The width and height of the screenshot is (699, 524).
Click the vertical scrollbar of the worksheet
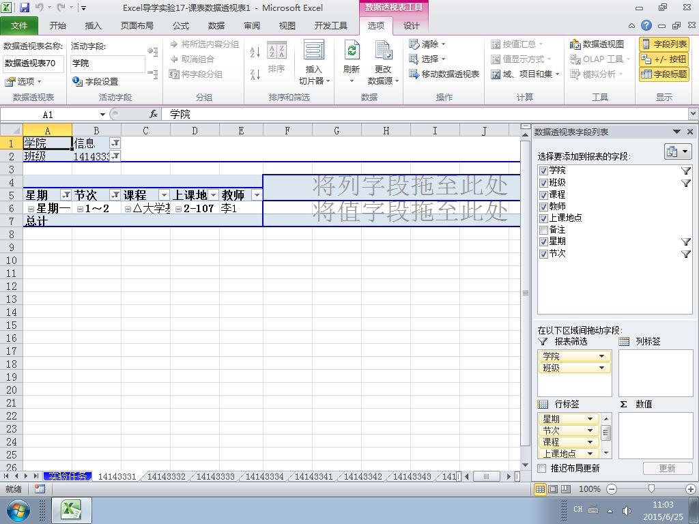pos(525,292)
